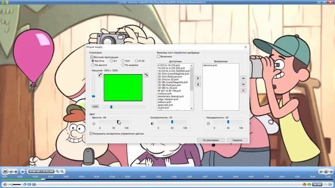This screenshot has height=188, width=335.
Task: Move selected shader down with the down chevron
Action: [x=243, y=85]
